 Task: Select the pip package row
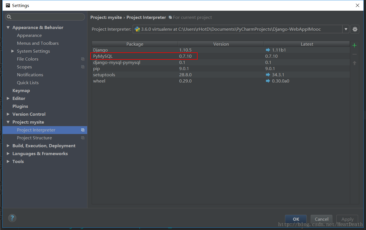(221, 68)
